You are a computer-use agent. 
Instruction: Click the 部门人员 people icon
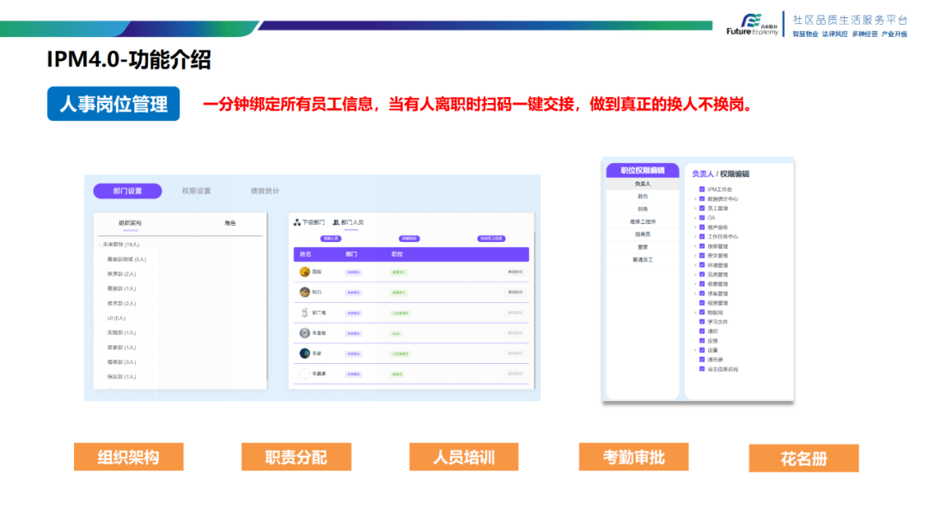337,222
